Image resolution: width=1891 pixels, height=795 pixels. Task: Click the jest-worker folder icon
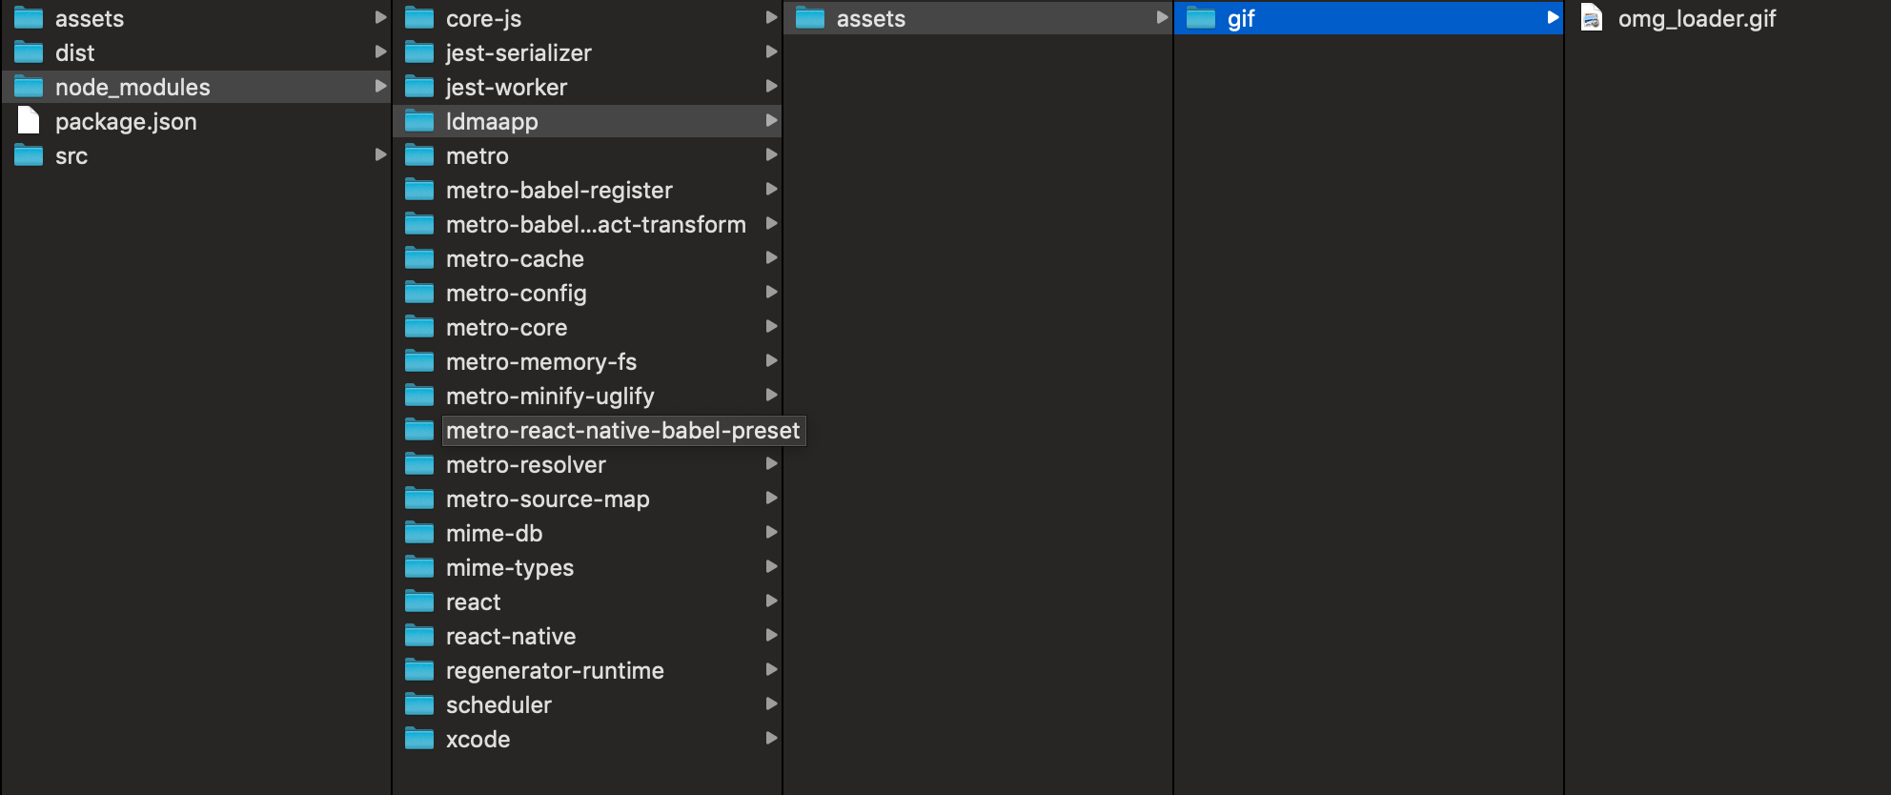[x=419, y=87]
